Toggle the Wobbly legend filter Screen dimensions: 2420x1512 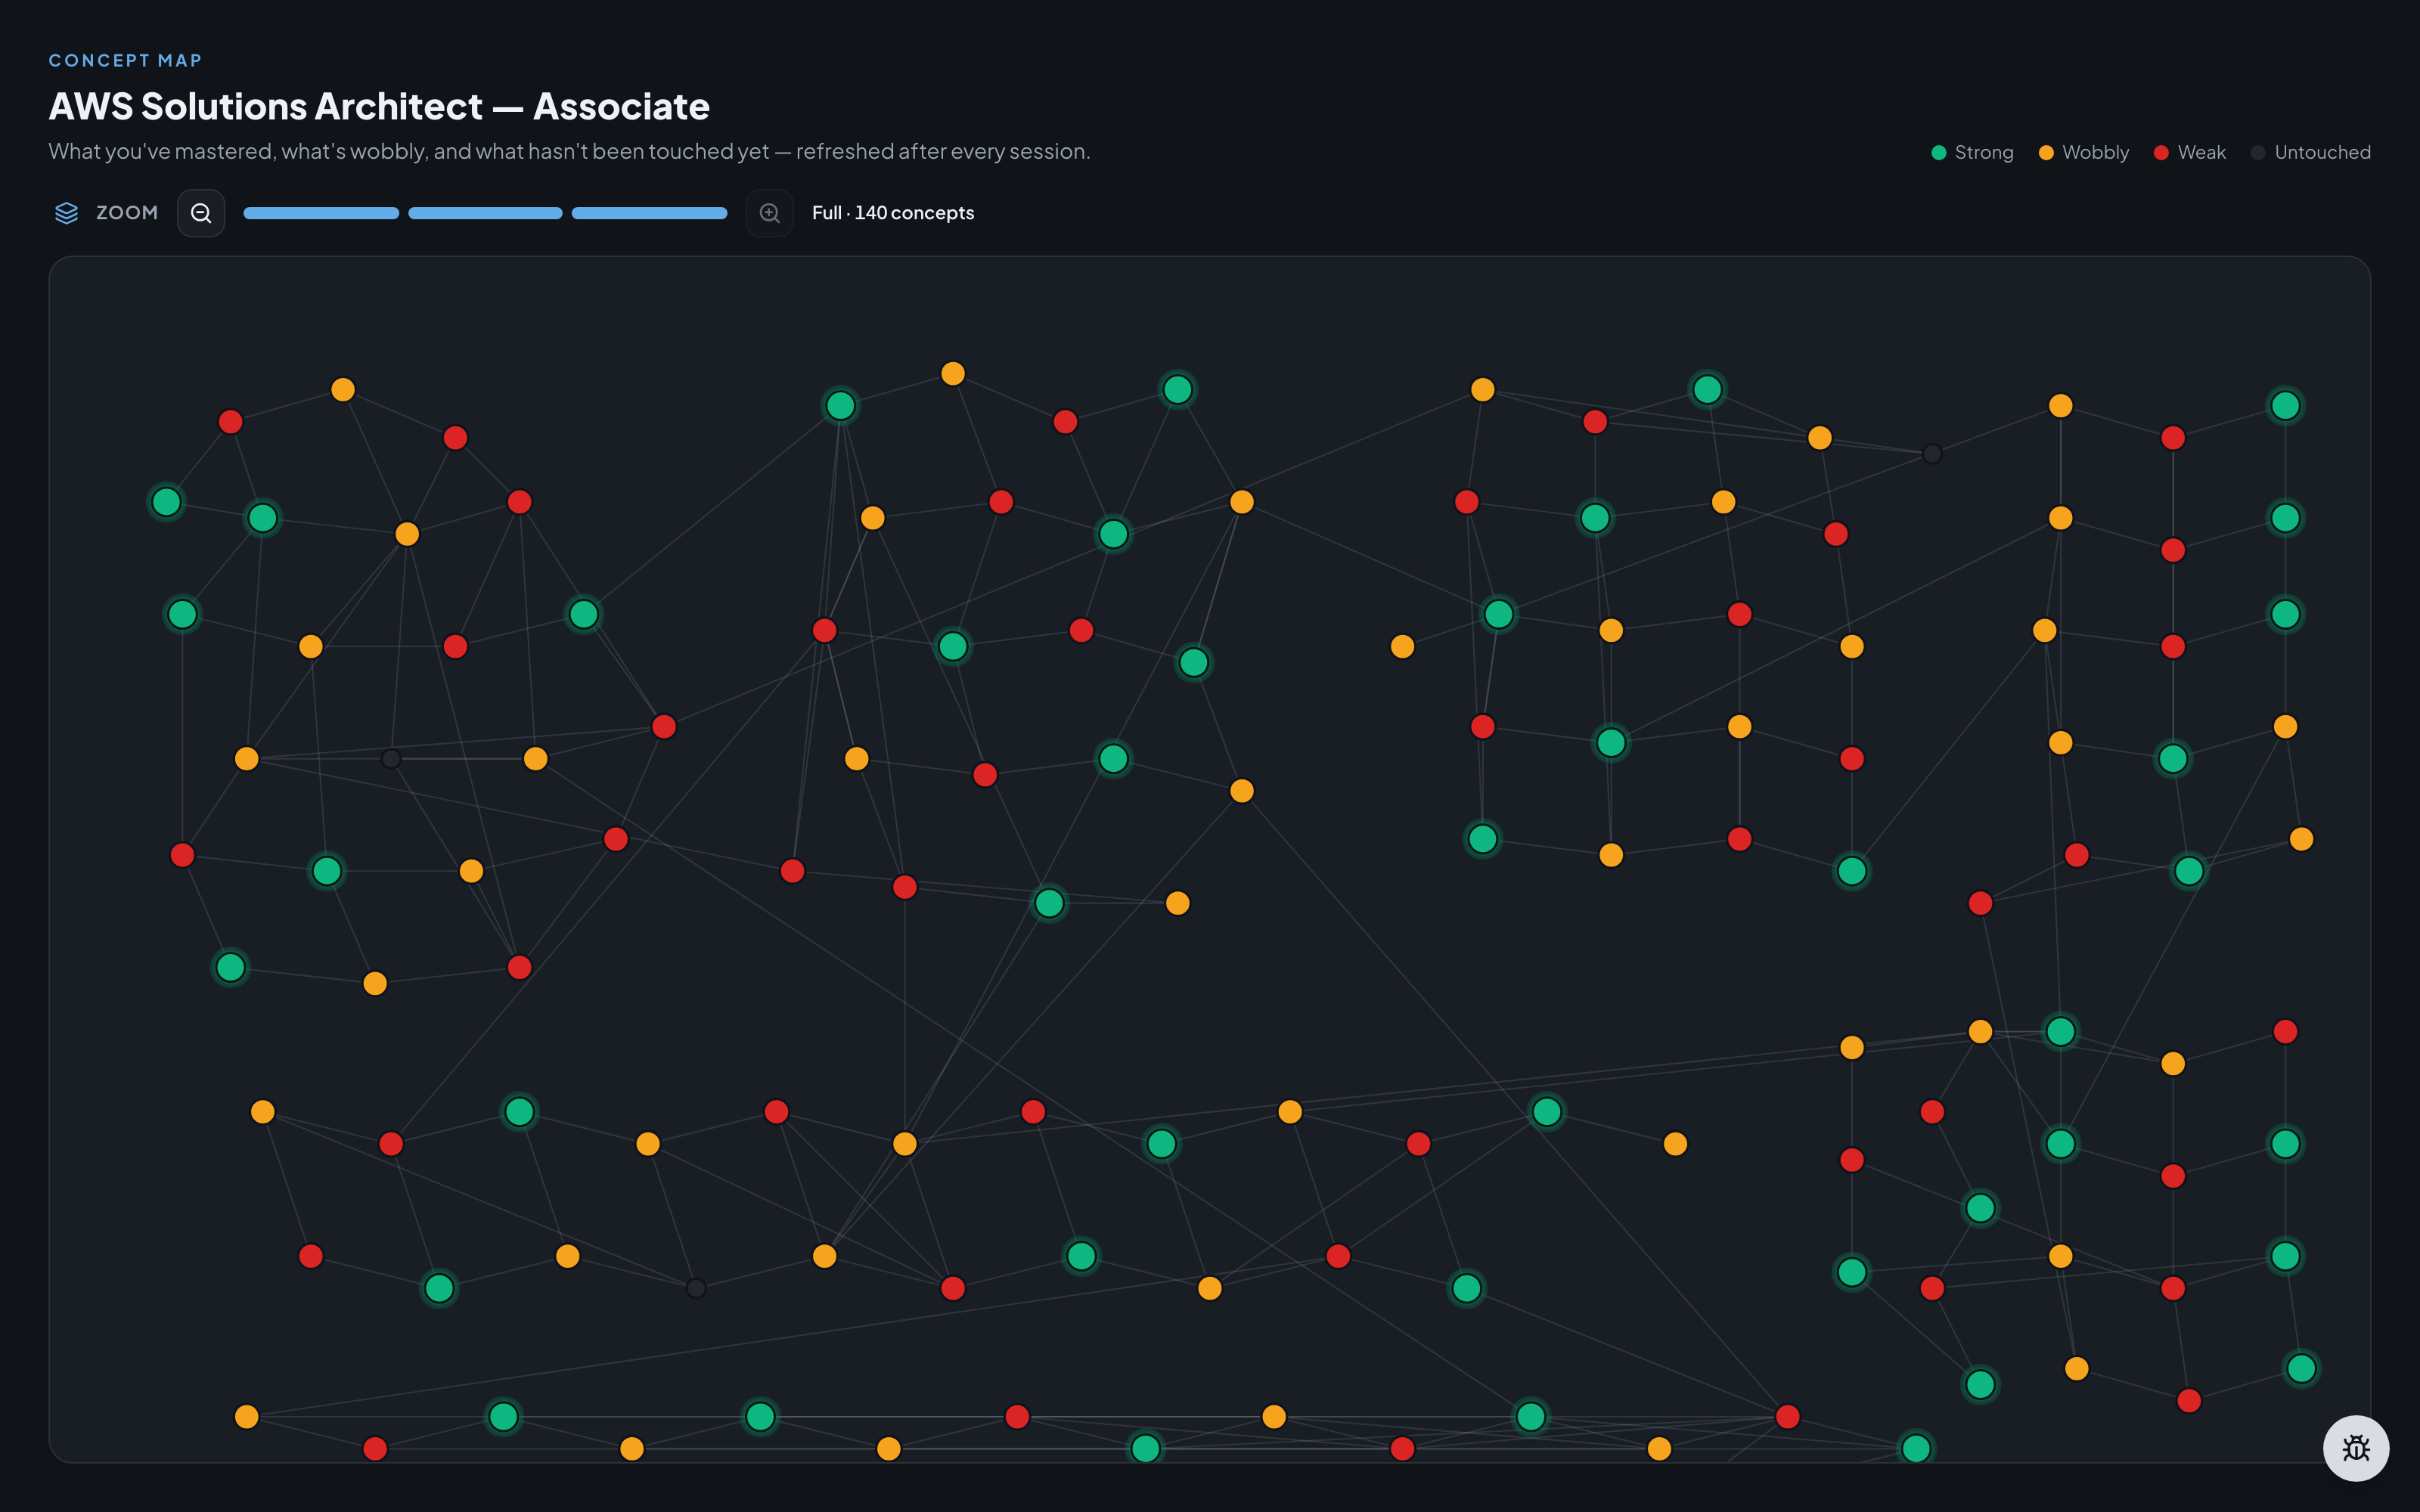click(2084, 152)
